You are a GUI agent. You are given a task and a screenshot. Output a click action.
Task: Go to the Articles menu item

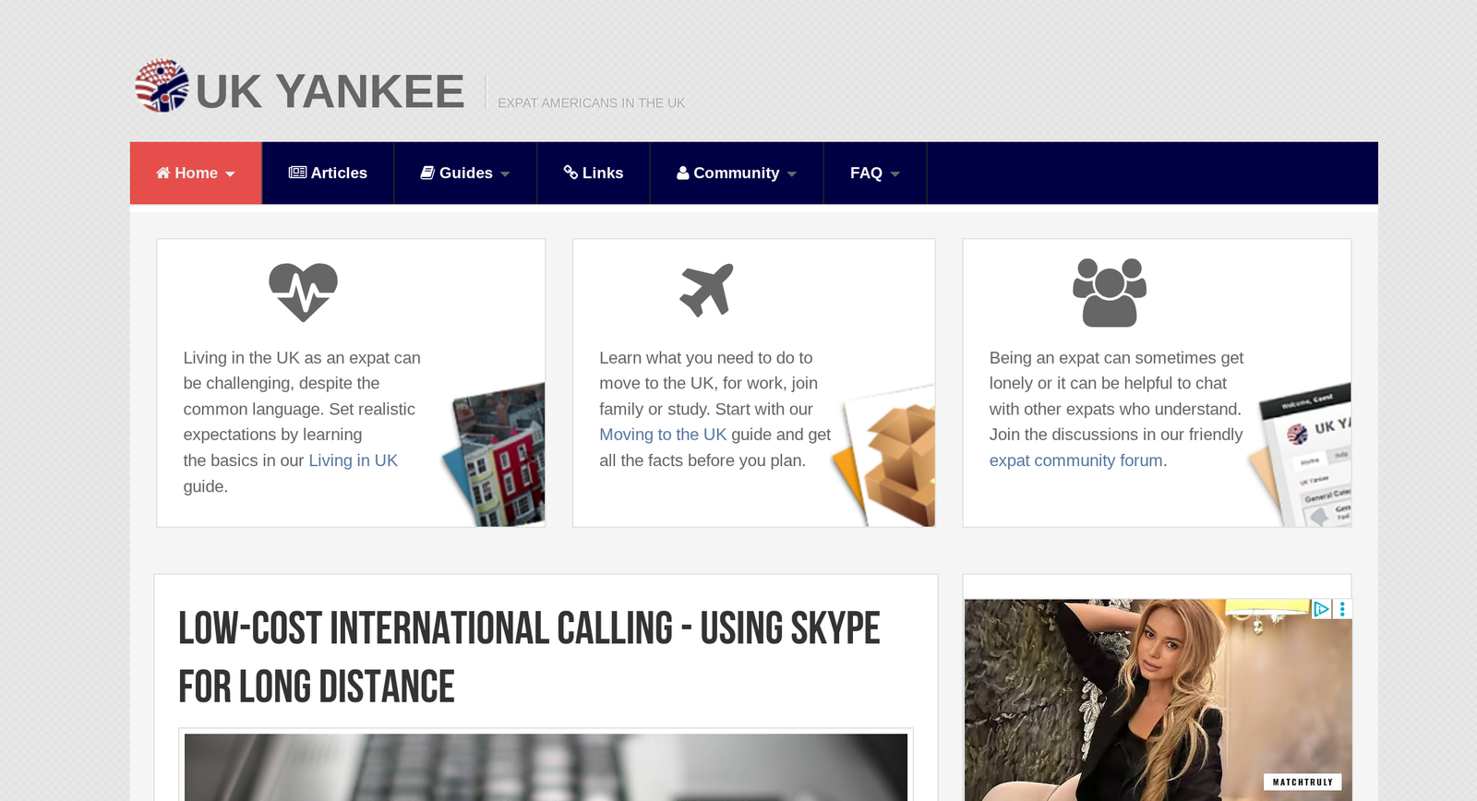pyautogui.click(x=328, y=173)
